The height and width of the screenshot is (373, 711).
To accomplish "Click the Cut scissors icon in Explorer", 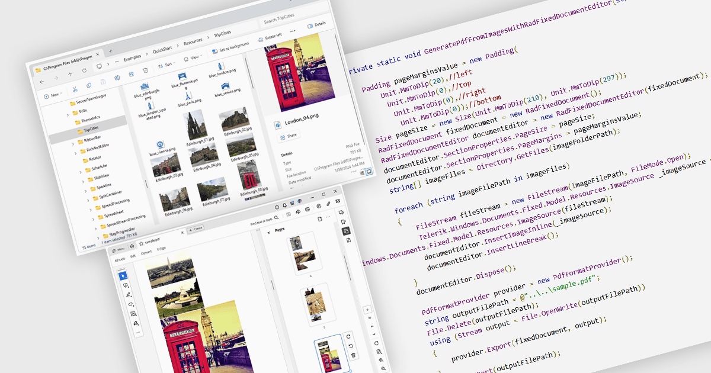I will coord(75,89).
